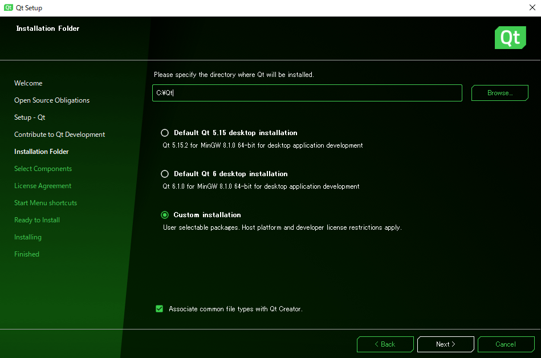Close the Qt Setup window

tap(532, 7)
